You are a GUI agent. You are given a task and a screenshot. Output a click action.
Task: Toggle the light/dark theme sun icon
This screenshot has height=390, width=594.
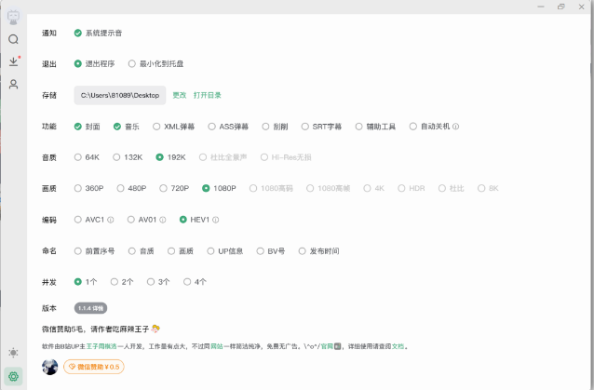click(13, 353)
